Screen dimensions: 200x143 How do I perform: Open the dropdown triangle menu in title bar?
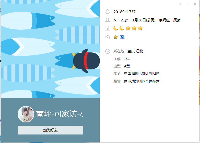click(x=180, y=4)
